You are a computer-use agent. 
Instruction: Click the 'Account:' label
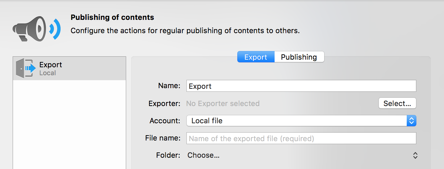click(165, 121)
